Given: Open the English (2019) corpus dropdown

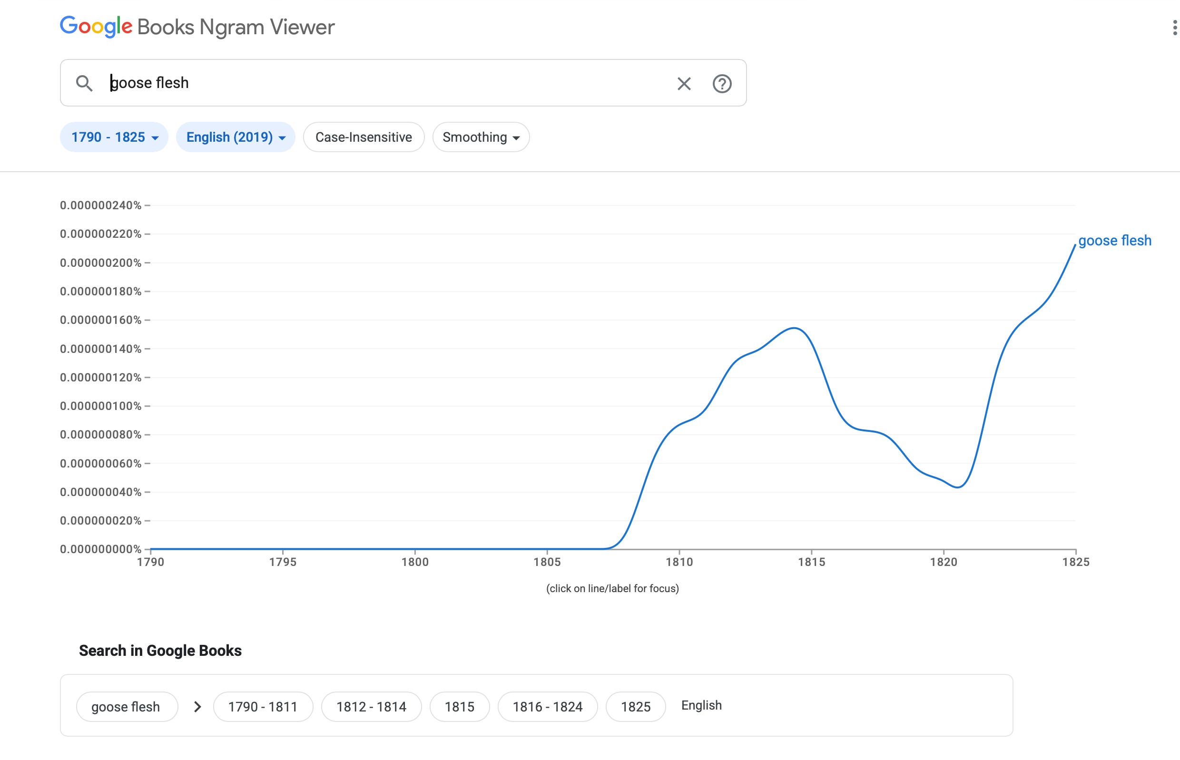Looking at the screenshot, I should point(236,137).
